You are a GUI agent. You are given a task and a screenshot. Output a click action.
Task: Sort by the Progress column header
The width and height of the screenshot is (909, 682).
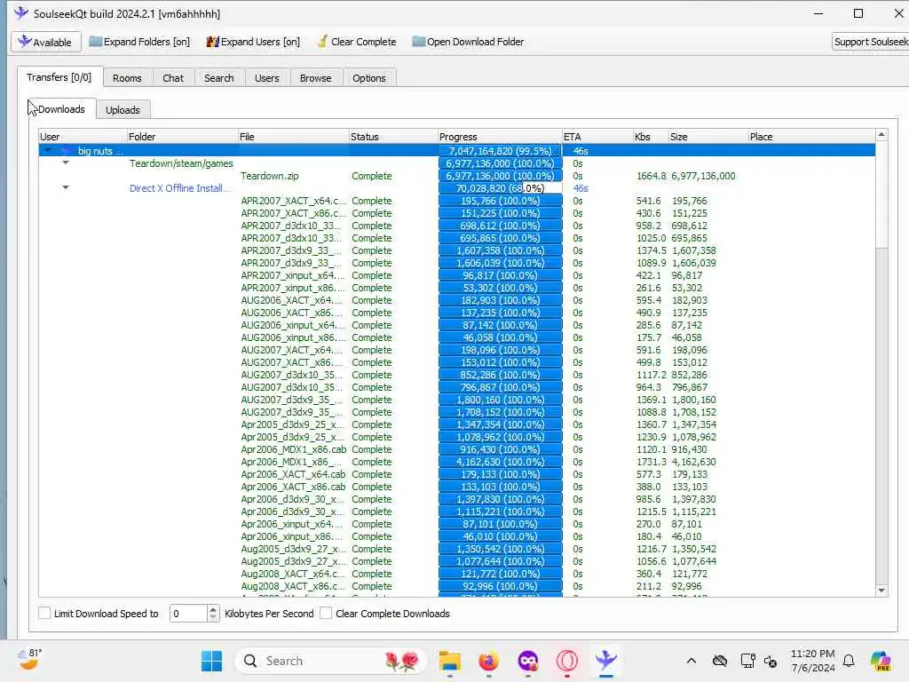[500, 137]
